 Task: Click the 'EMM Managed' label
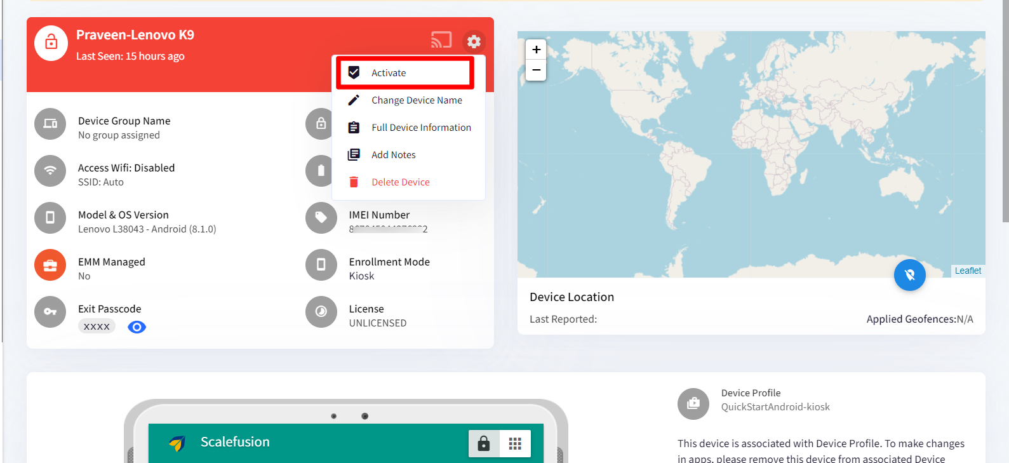click(x=112, y=262)
